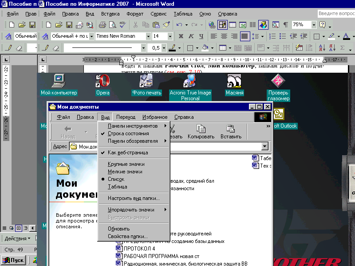Click Обновить in the Вид menu
This screenshot has height=266, width=355.
(x=134, y=229)
